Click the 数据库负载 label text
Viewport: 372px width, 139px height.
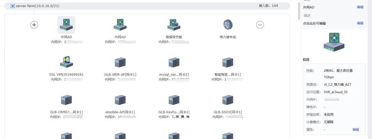pyautogui.click(x=174, y=37)
